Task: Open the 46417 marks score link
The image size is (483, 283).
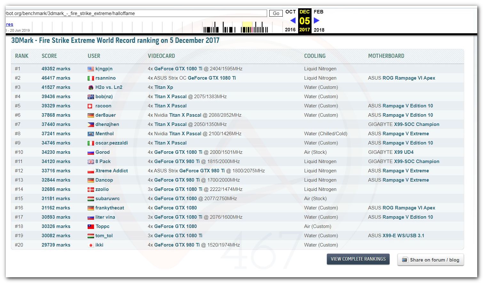Action: point(56,78)
